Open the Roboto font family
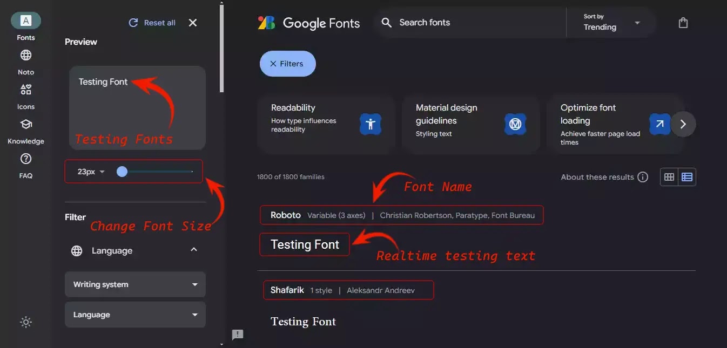Screen dimensions: 727x348 [286, 215]
